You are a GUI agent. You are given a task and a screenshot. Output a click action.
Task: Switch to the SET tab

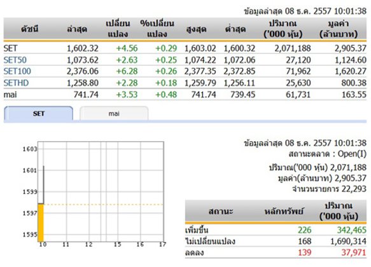(39, 114)
